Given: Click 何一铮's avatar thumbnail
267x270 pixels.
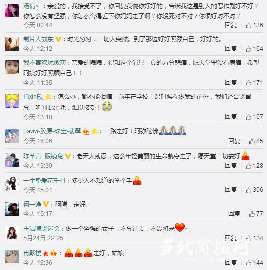Looking at the screenshot, I should pyautogui.click(x=12, y=209).
